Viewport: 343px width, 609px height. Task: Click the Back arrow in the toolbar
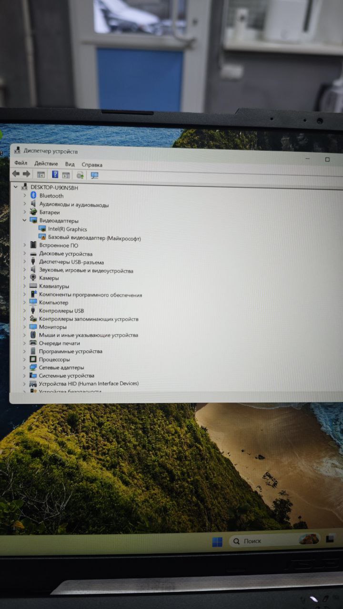point(16,175)
